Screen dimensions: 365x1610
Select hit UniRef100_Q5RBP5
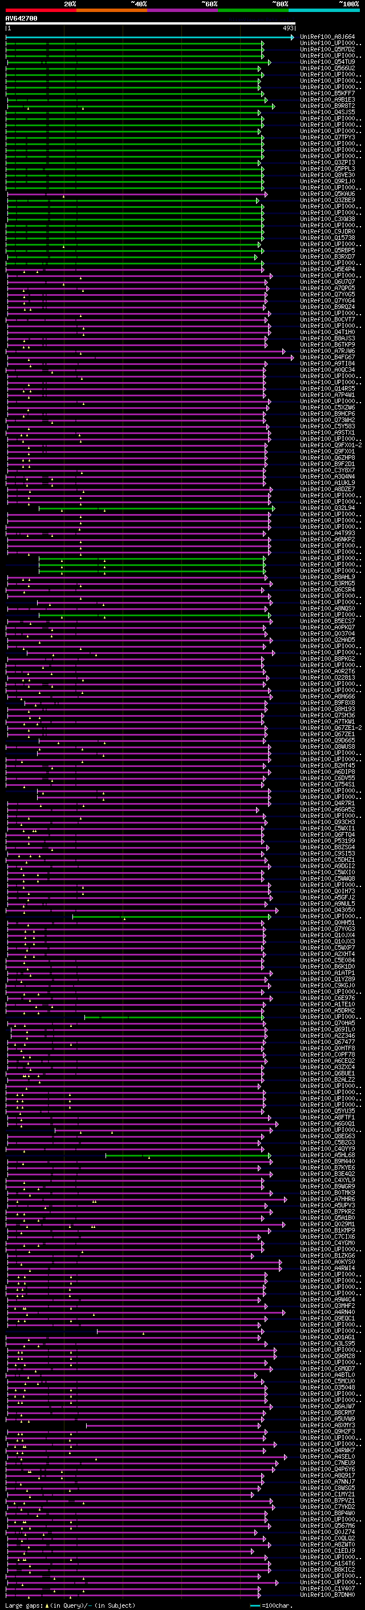click(327, 251)
